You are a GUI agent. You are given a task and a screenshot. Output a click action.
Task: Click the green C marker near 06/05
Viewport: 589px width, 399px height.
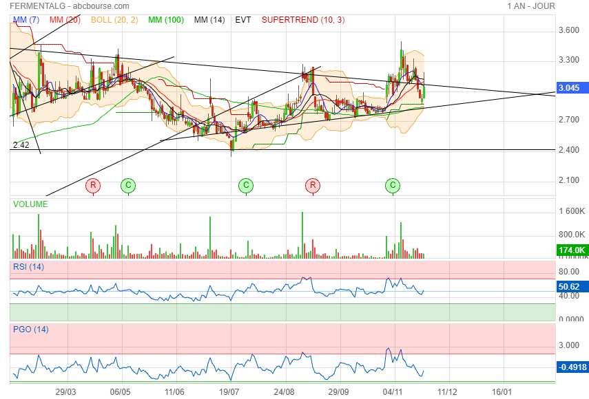tap(128, 185)
